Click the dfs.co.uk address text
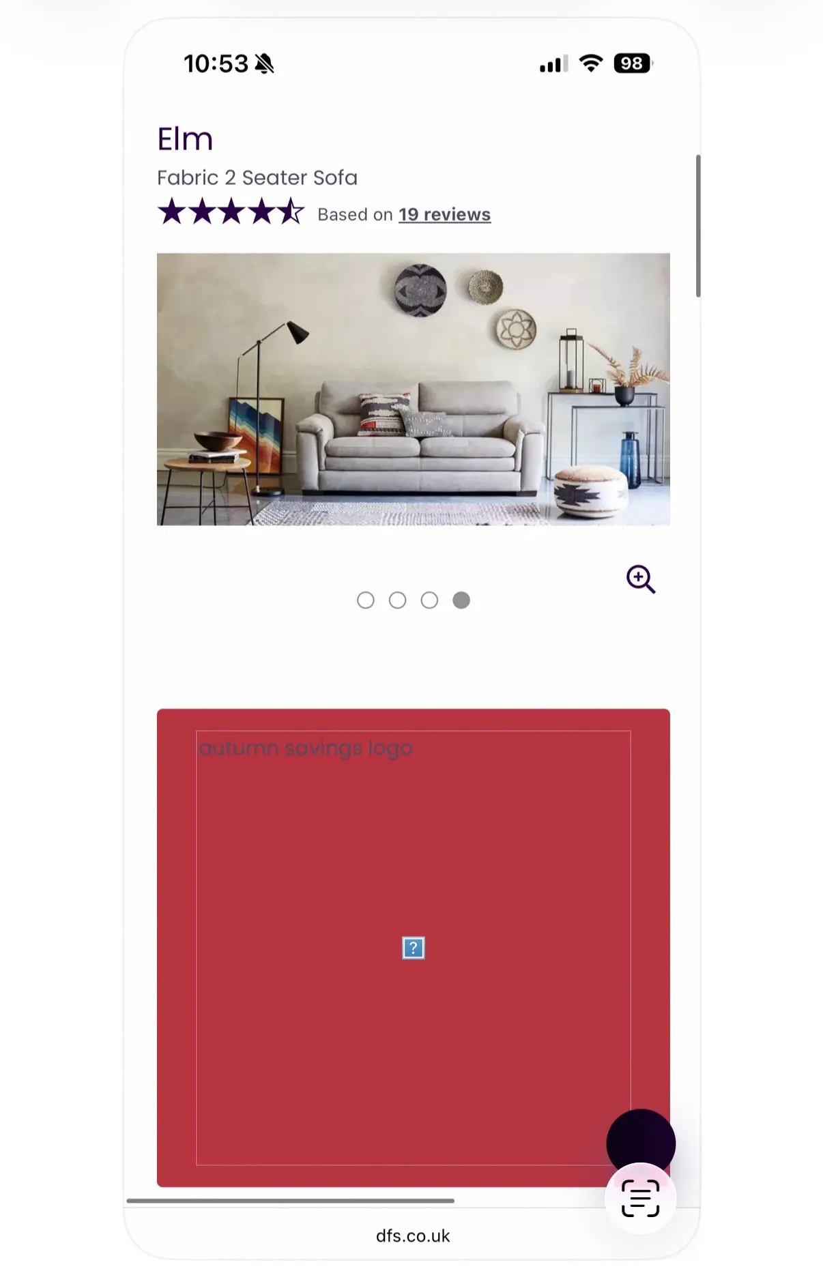This screenshot has width=823, height=1286. click(413, 1236)
